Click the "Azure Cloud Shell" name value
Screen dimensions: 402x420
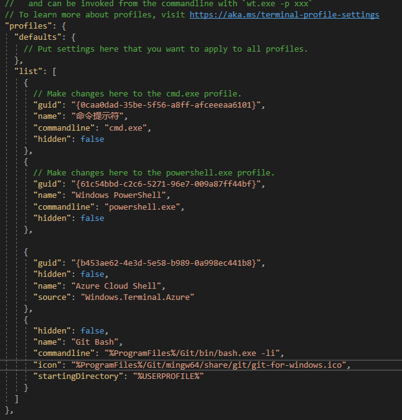point(116,286)
